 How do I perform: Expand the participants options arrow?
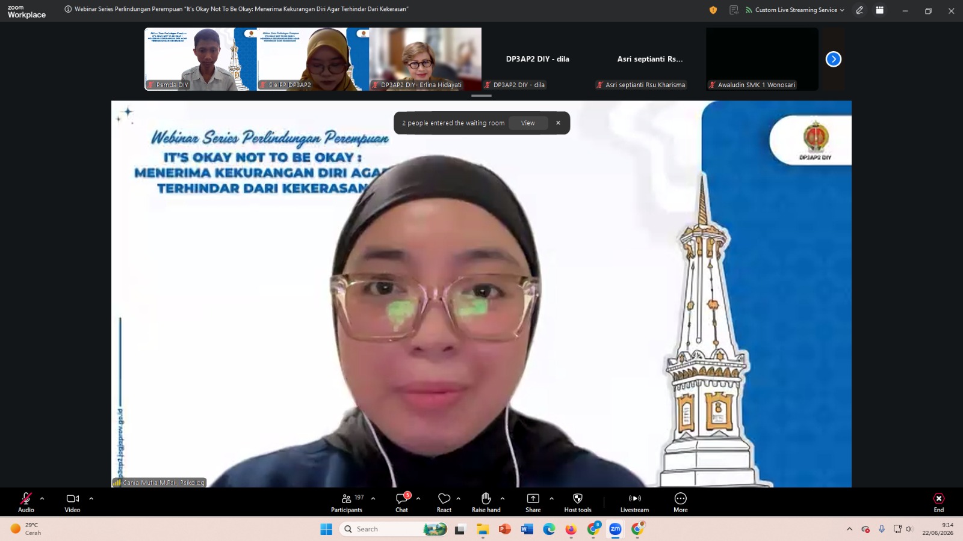pyautogui.click(x=373, y=498)
